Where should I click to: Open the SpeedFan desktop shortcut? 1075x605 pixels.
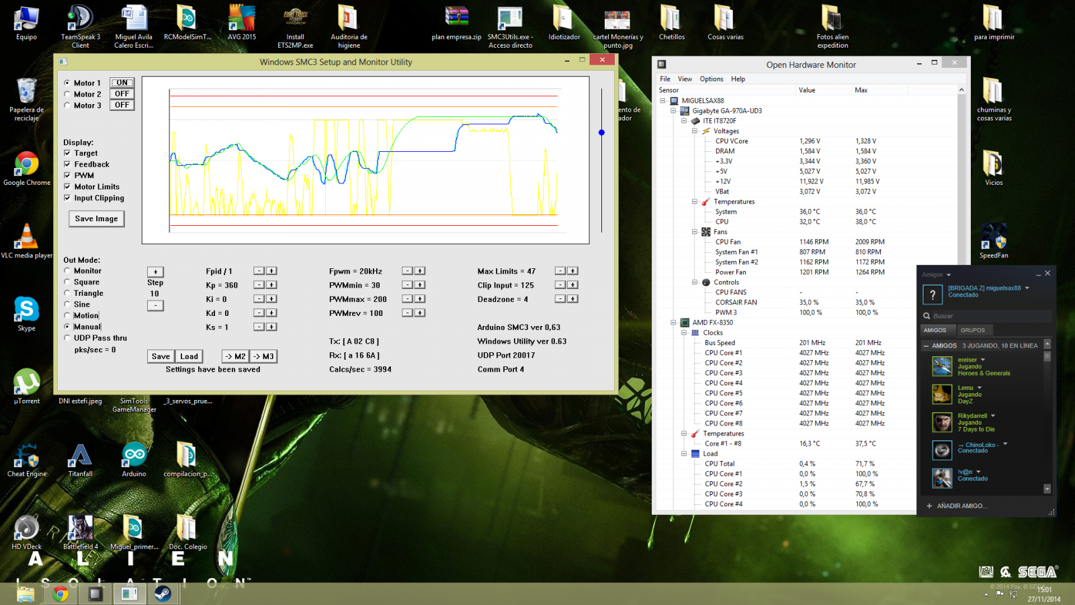993,237
